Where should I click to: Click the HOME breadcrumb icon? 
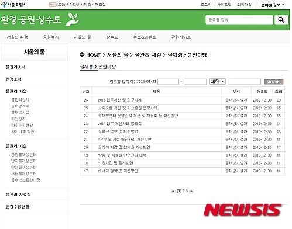click(x=82, y=55)
